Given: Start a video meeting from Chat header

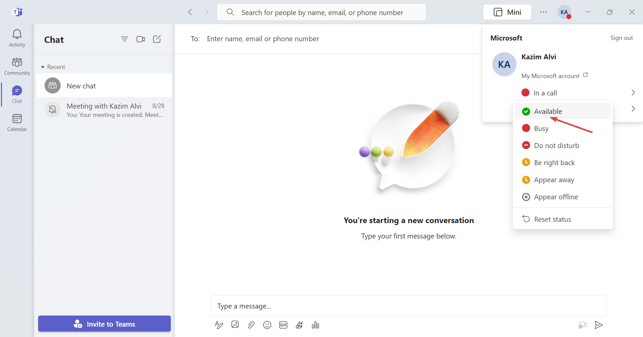Looking at the screenshot, I should click(141, 39).
